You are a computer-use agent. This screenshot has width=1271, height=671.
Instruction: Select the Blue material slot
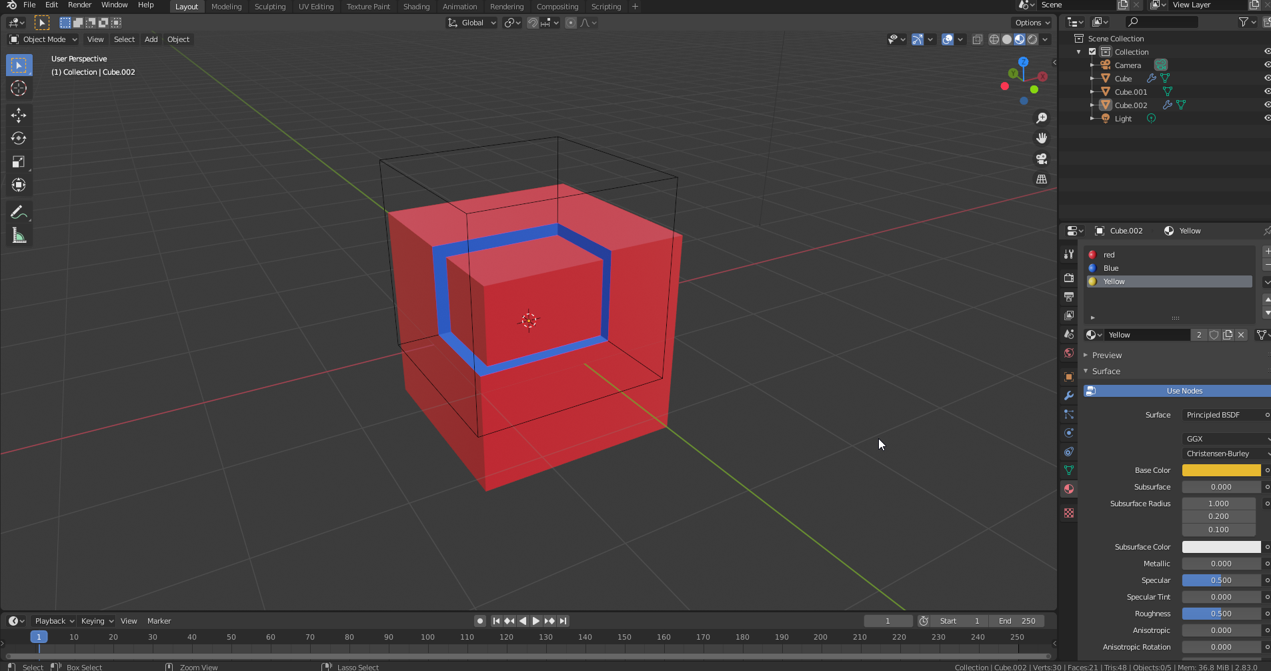(x=1170, y=268)
